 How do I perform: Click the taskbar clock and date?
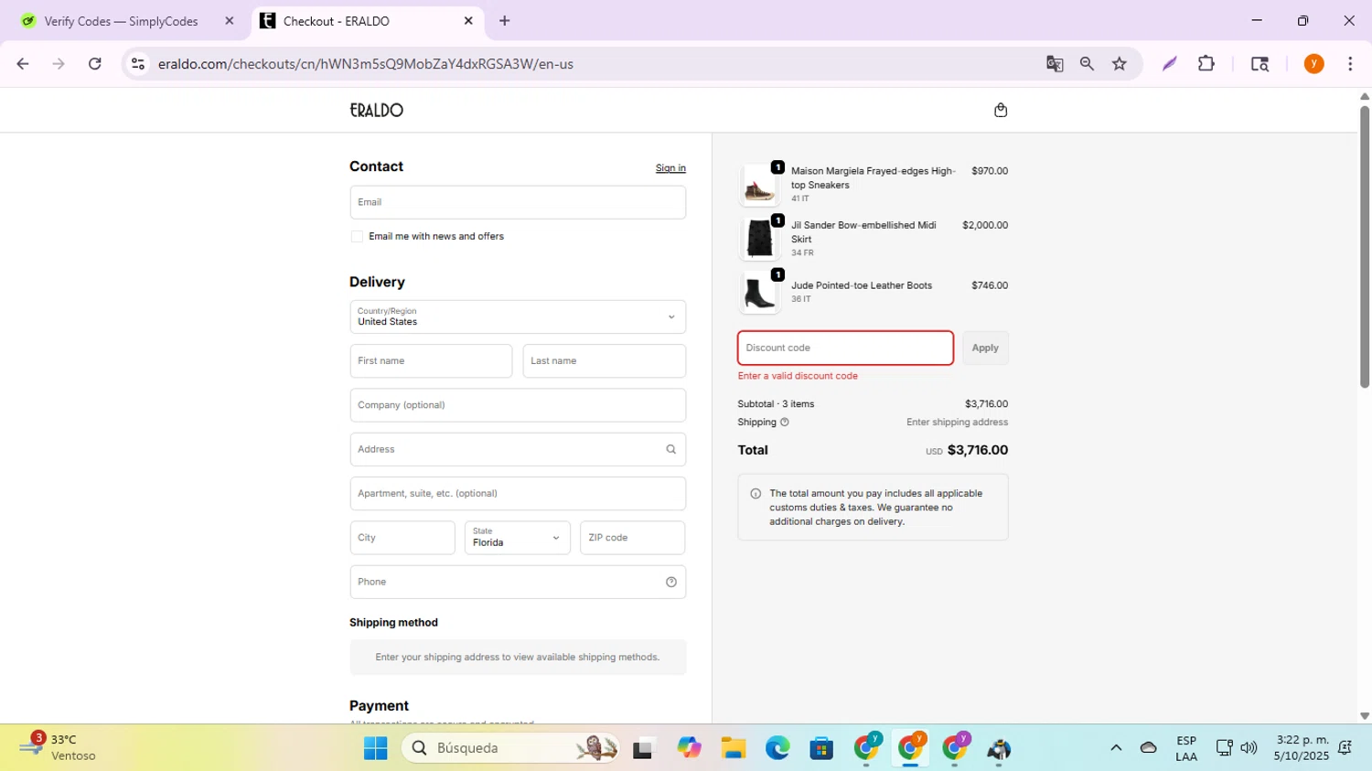click(x=1302, y=748)
